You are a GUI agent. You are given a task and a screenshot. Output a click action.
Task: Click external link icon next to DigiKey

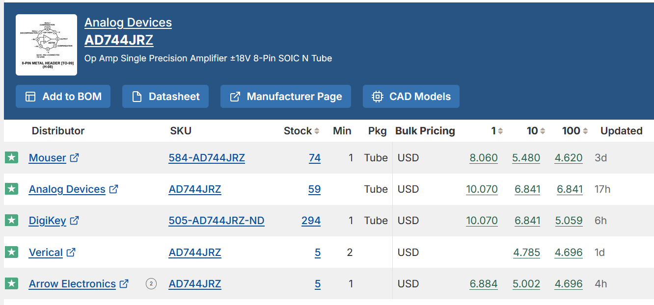(x=74, y=221)
